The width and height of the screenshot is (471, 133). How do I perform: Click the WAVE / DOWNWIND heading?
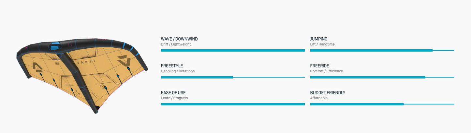(179, 39)
